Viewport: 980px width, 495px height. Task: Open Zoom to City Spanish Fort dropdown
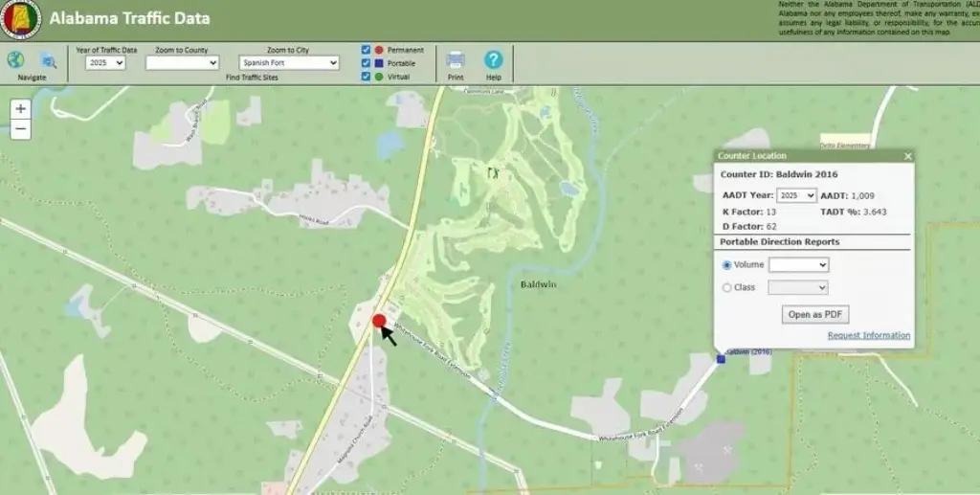[289, 62]
